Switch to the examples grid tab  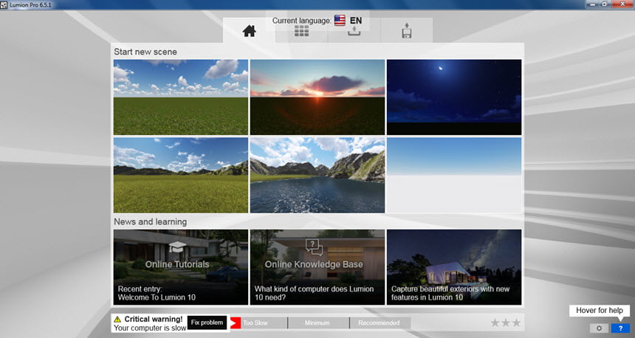tap(301, 31)
